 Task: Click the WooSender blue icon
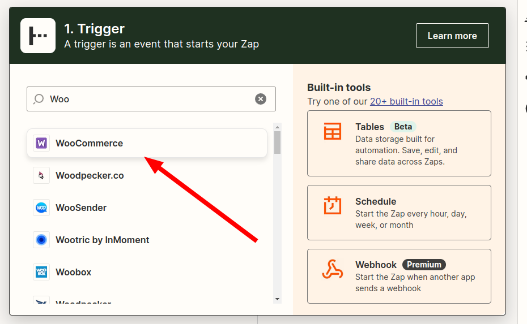click(41, 208)
